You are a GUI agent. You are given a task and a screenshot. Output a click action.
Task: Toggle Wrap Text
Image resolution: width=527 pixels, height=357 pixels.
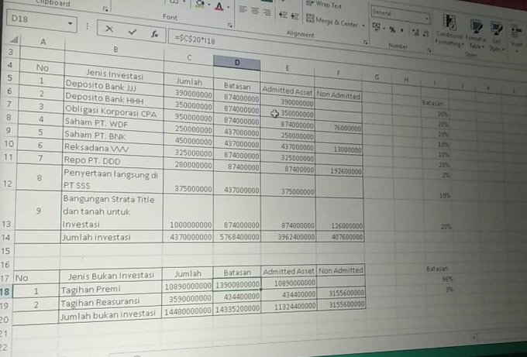click(x=324, y=5)
